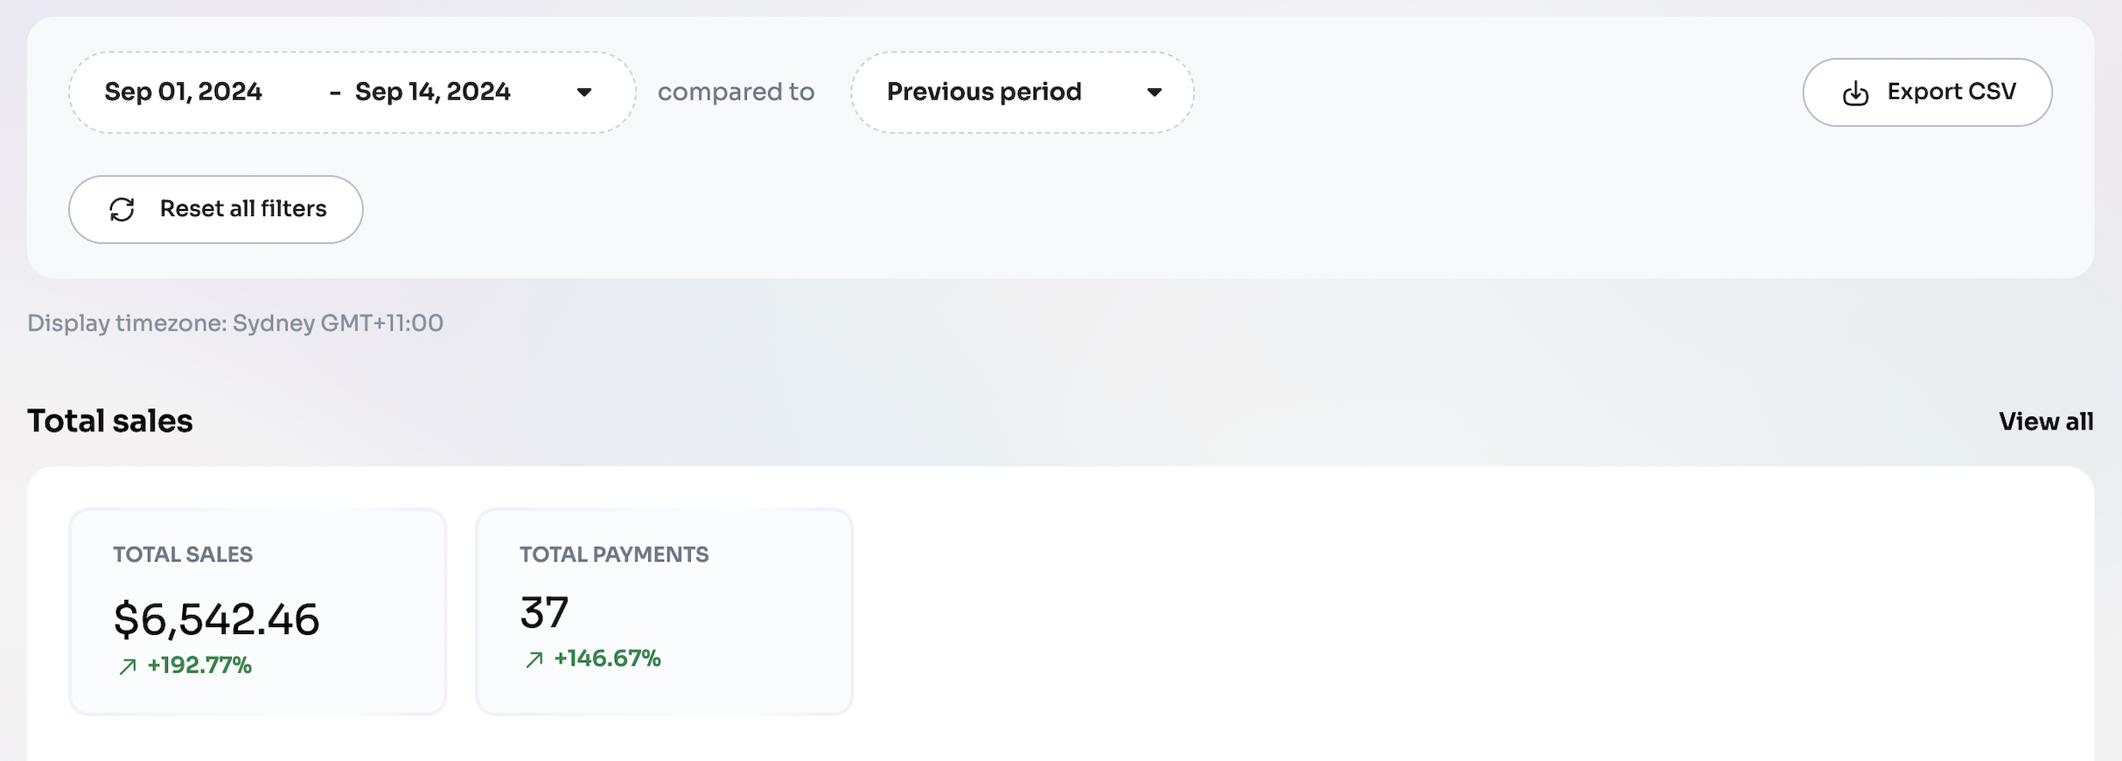Viewport: 2122px width, 761px height.
Task: Click the Display timezone Sydney text
Action: (x=235, y=324)
